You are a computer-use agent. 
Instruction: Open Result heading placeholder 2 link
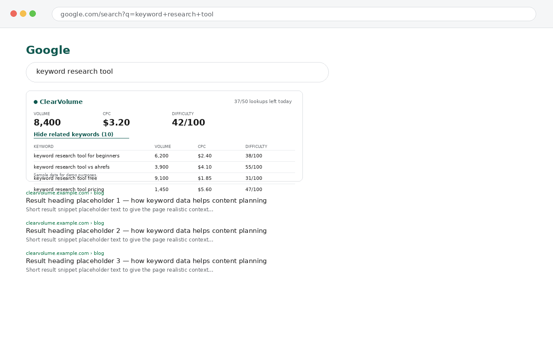pyautogui.click(x=146, y=231)
